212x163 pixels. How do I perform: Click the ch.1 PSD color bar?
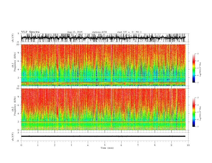pos(194,68)
